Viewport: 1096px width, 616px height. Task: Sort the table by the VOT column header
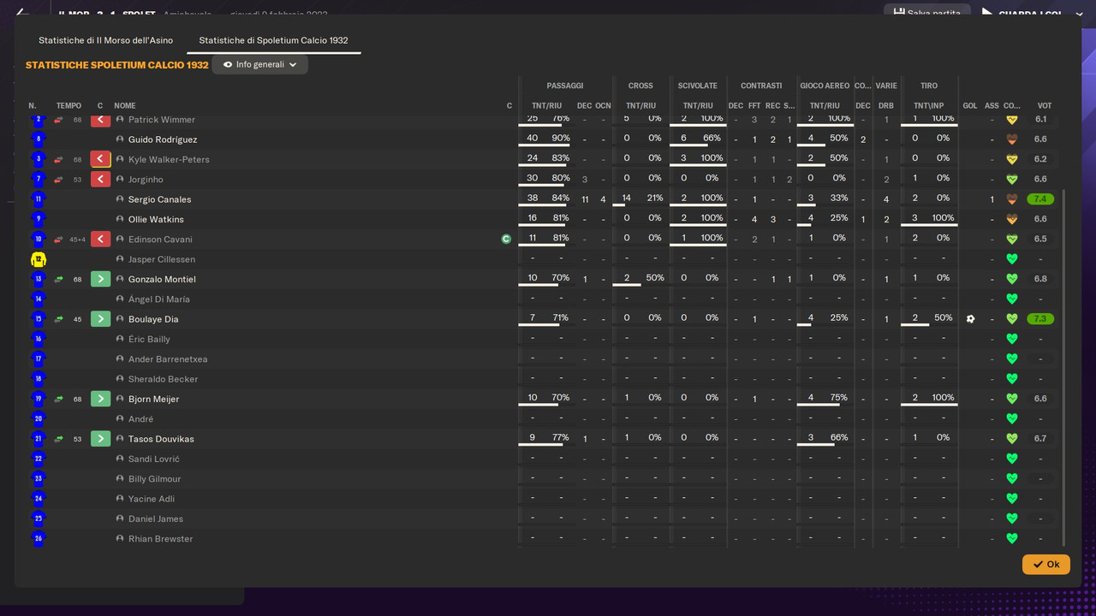(1044, 106)
